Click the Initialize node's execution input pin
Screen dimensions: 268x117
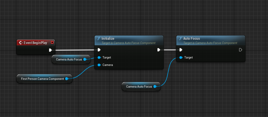pyautogui.click(x=99, y=50)
